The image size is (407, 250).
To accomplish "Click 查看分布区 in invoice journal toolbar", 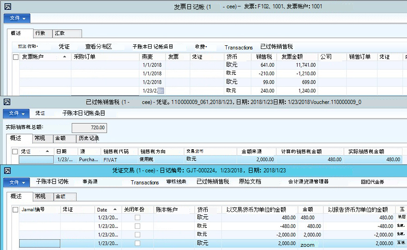I will (99, 47).
